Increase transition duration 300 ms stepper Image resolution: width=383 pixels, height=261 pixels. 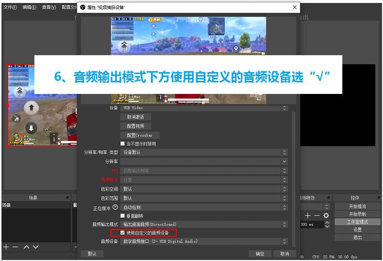click(x=327, y=223)
